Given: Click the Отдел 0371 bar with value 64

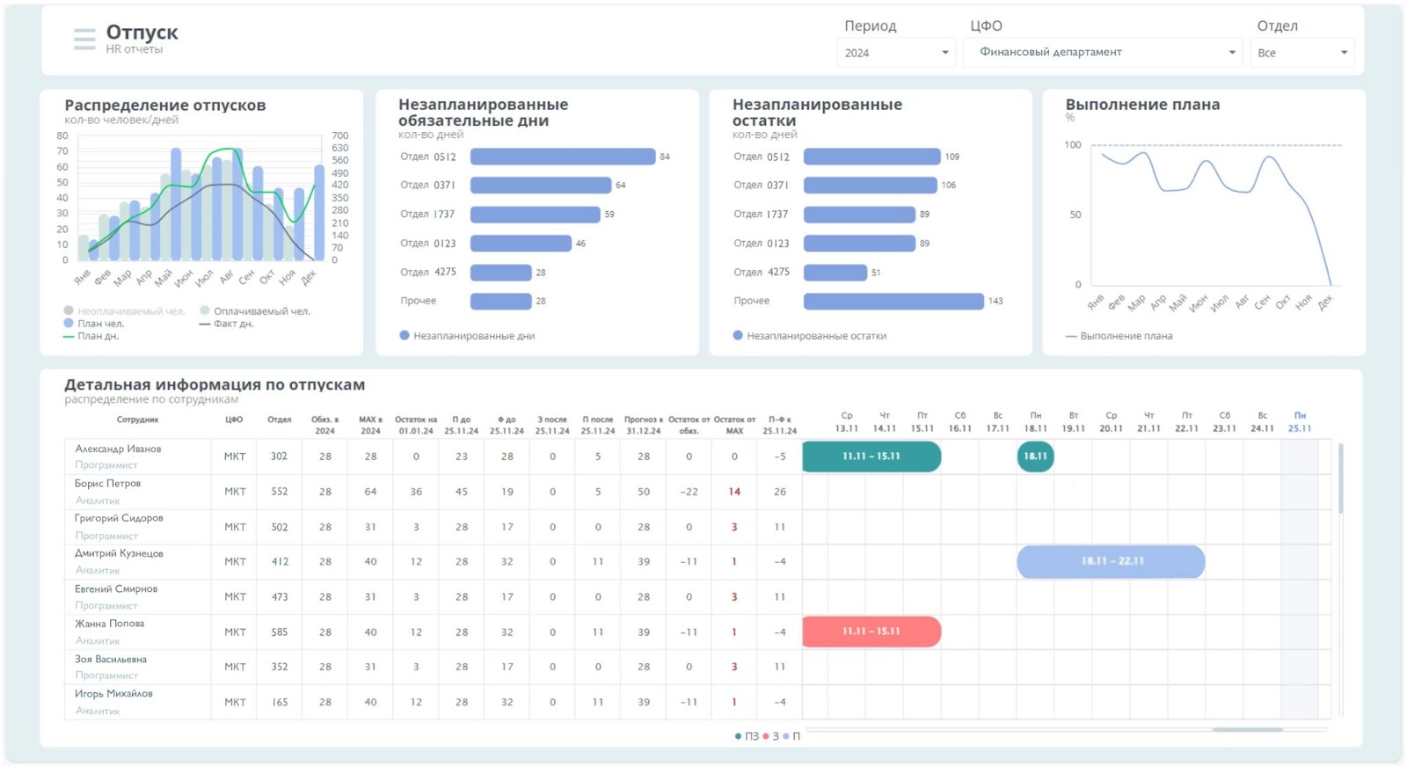Looking at the screenshot, I should (541, 185).
